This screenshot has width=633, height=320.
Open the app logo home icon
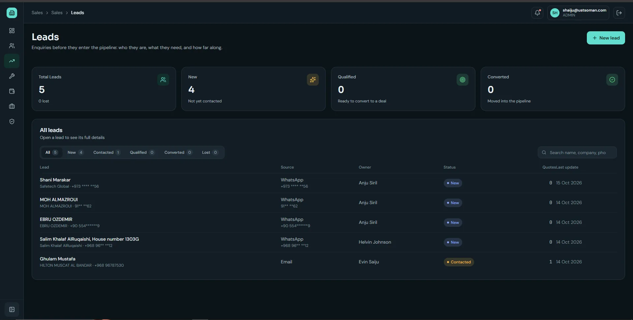12,13
